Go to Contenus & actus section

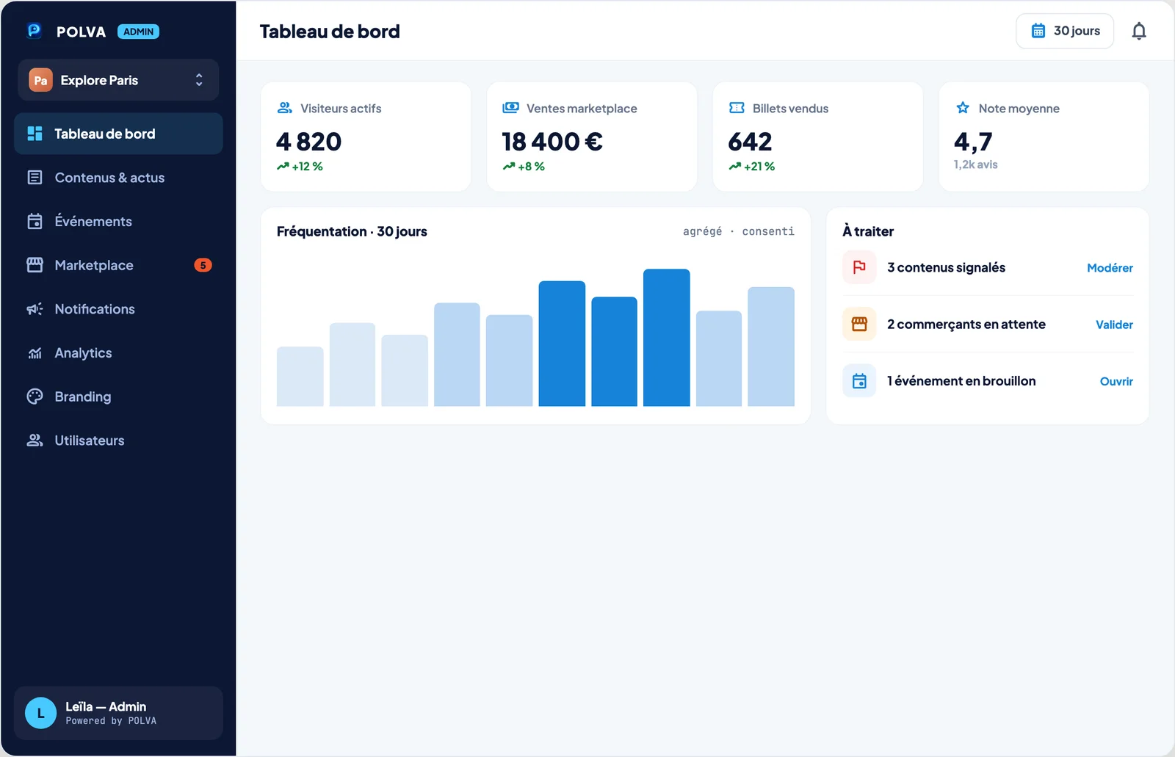tap(118, 178)
